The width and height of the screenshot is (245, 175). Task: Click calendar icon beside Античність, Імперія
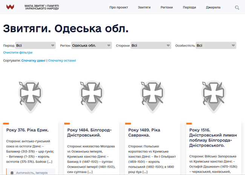(x=12, y=173)
